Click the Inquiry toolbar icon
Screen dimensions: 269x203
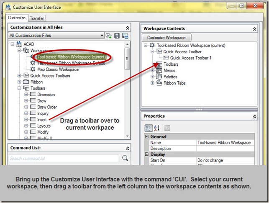point(33,113)
